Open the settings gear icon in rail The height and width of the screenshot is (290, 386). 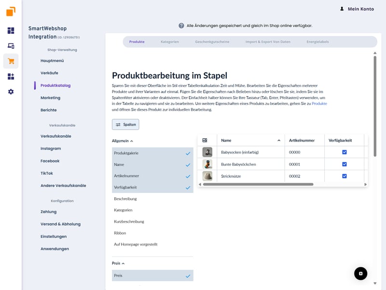[x=11, y=91]
